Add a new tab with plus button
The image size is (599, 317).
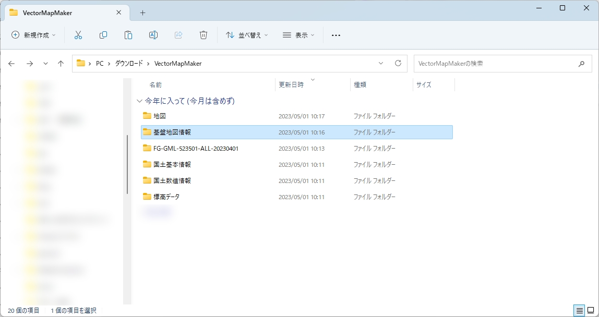point(142,13)
